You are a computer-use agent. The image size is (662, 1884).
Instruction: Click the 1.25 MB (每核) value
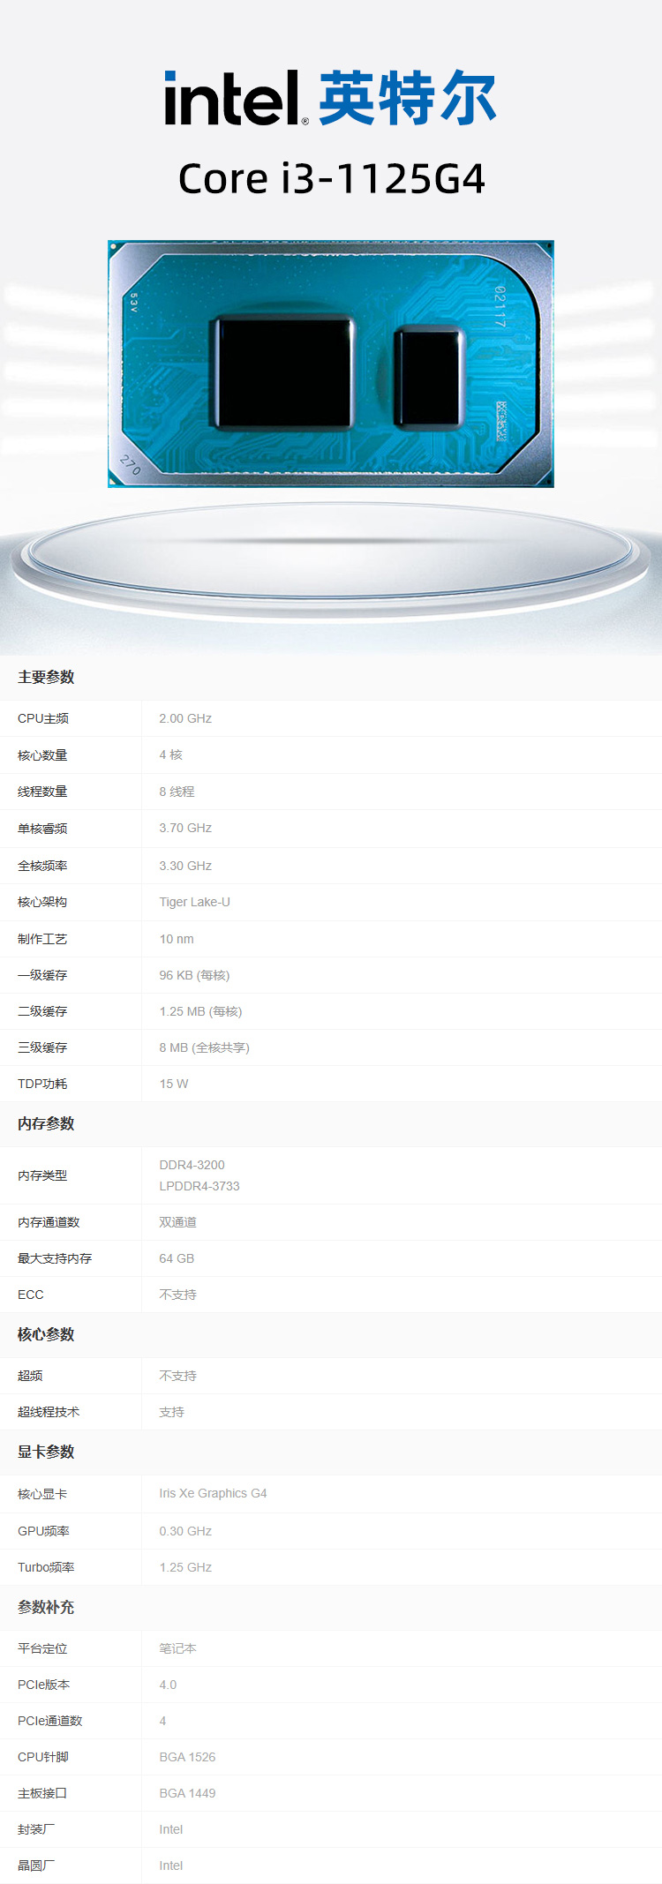coord(200,1011)
